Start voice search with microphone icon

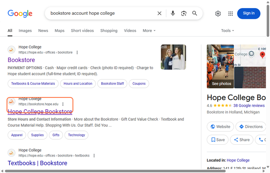173,13
